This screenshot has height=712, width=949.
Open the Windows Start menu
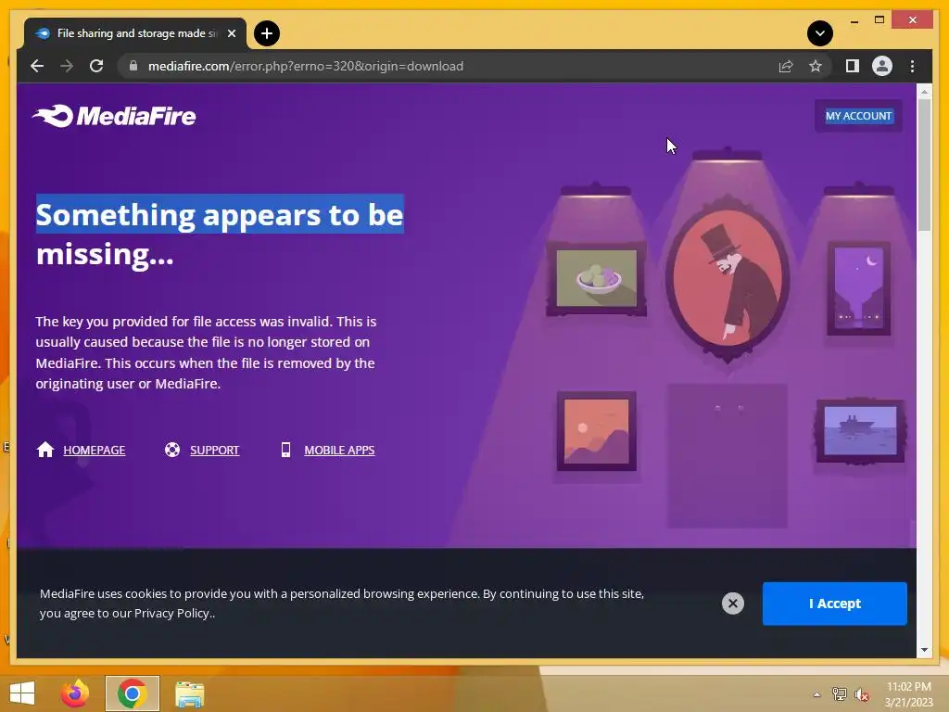click(22, 693)
